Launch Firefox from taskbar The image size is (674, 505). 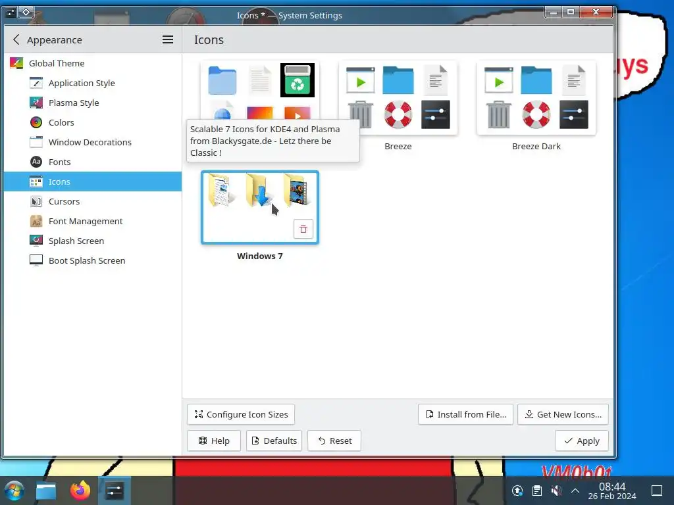pyautogui.click(x=80, y=491)
